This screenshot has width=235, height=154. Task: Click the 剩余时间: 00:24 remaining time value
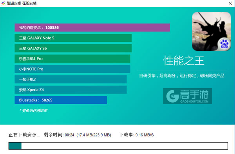point(59,135)
